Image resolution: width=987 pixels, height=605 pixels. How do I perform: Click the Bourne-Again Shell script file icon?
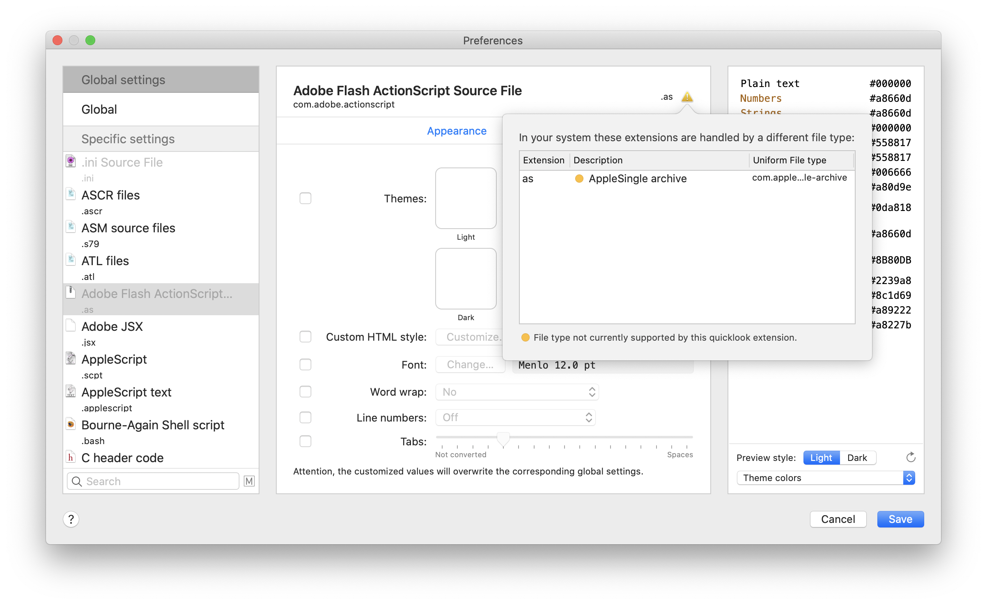click(71, 424)
